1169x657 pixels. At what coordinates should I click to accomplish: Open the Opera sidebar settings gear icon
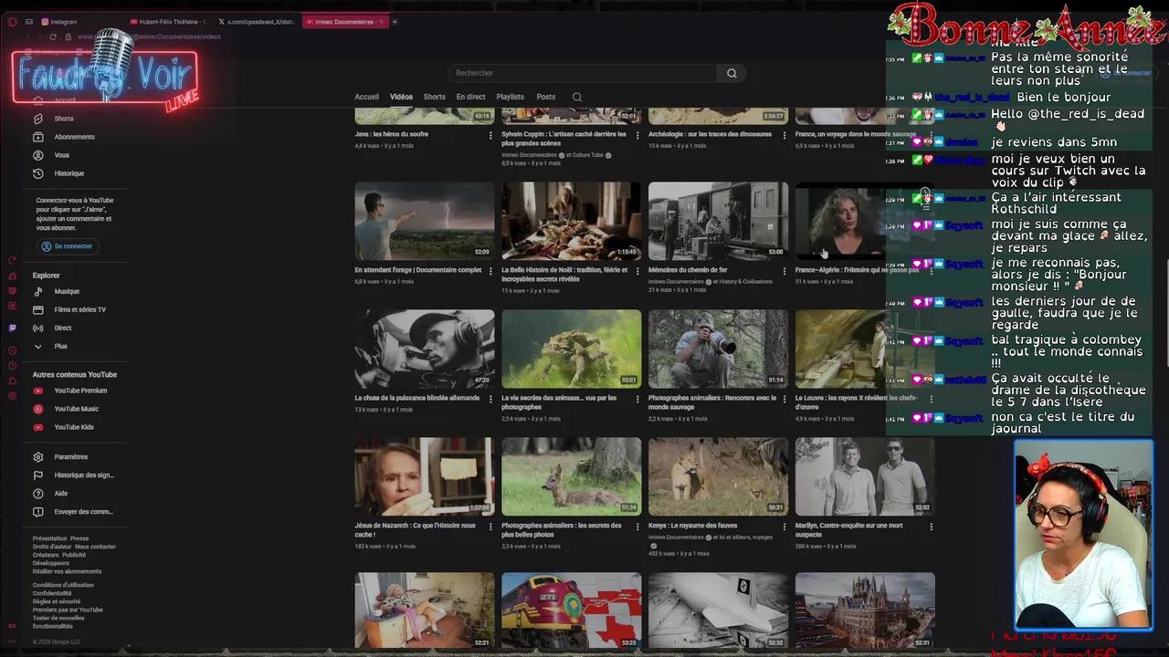pos(12,395)
